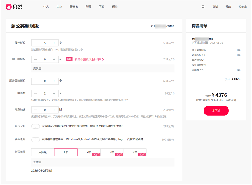Increase 客户端授权 quantity with plus

(54, 59)
